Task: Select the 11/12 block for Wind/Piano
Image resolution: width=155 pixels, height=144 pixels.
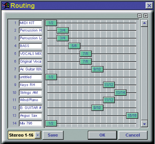Action: [x=109, y=100]
